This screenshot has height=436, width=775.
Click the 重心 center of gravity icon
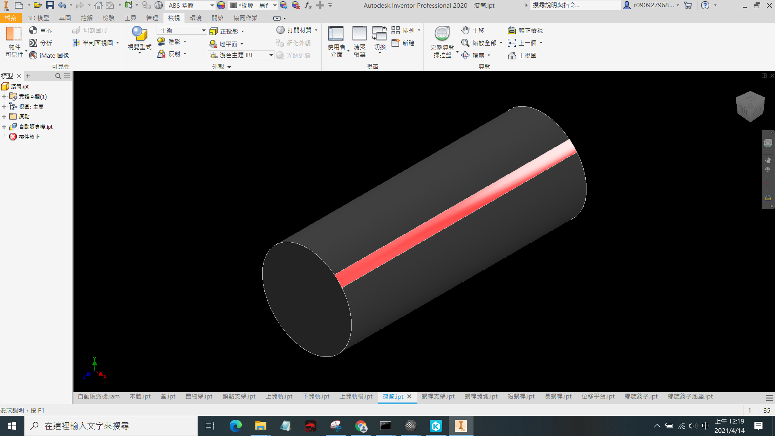(x=33, y=30)
